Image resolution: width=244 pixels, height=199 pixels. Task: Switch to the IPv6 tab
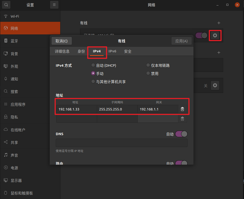coord(112,51)
